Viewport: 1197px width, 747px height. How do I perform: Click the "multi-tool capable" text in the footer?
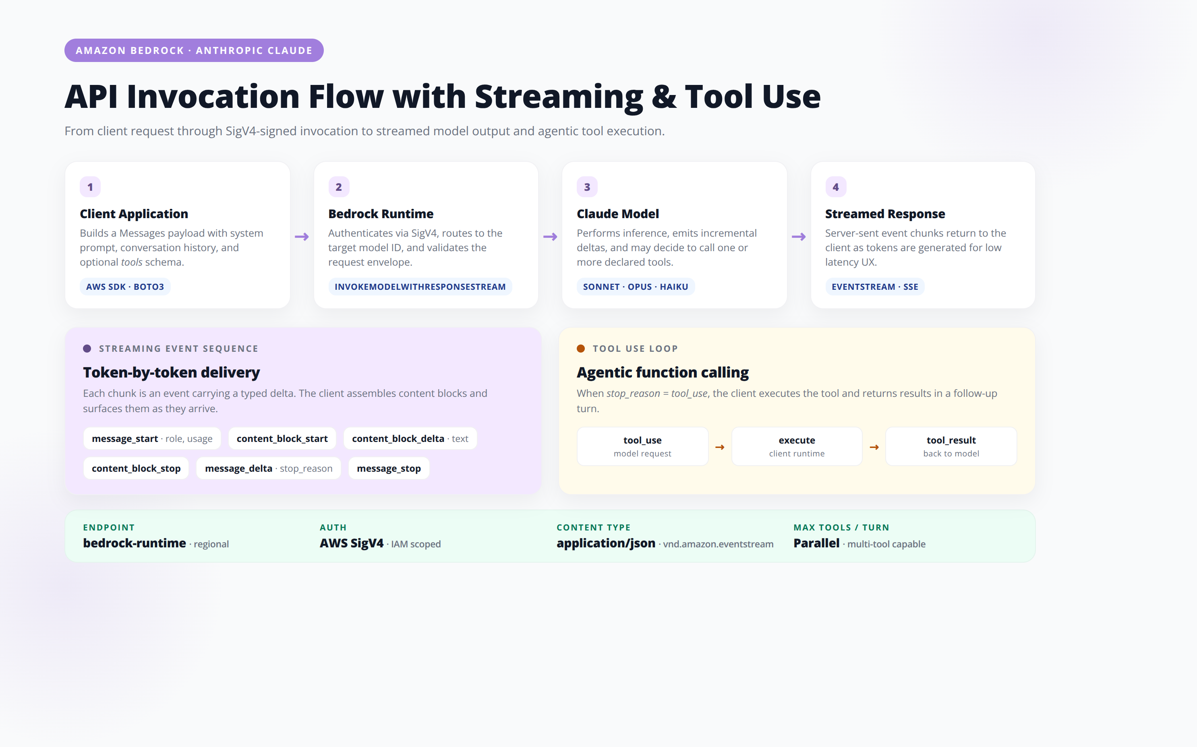886,544
